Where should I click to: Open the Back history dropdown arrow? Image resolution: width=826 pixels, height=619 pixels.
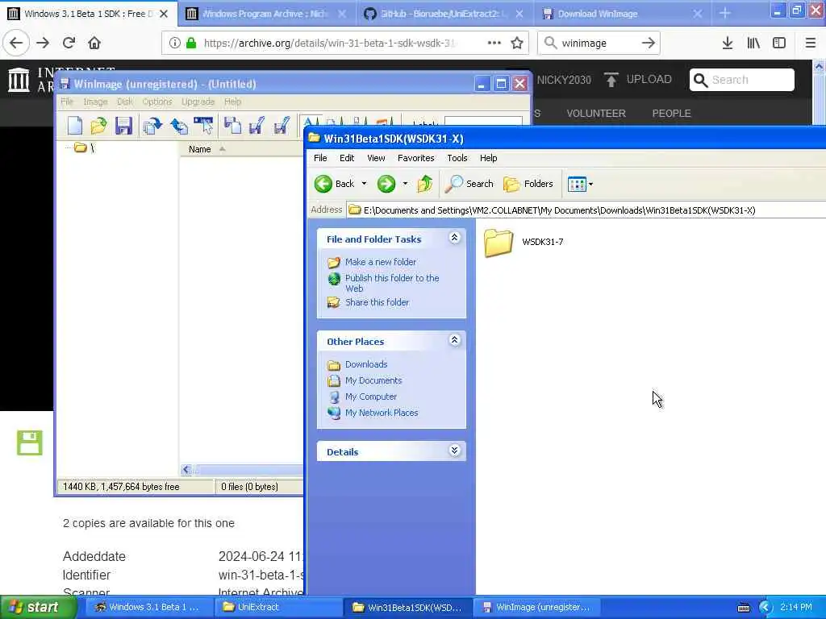364,184
